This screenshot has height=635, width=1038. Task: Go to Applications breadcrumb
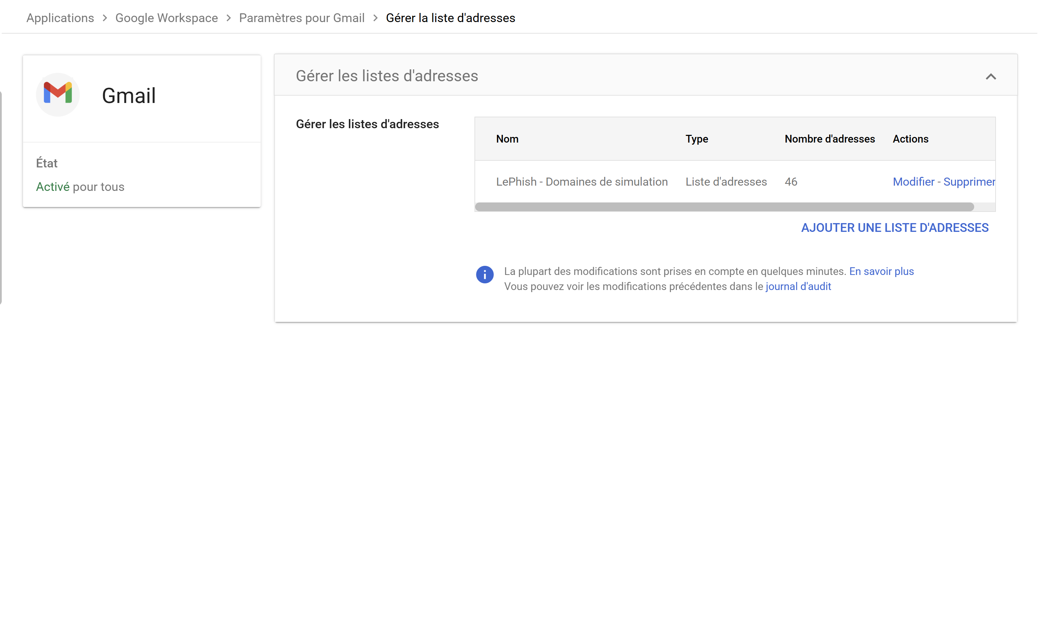[60, 18]
